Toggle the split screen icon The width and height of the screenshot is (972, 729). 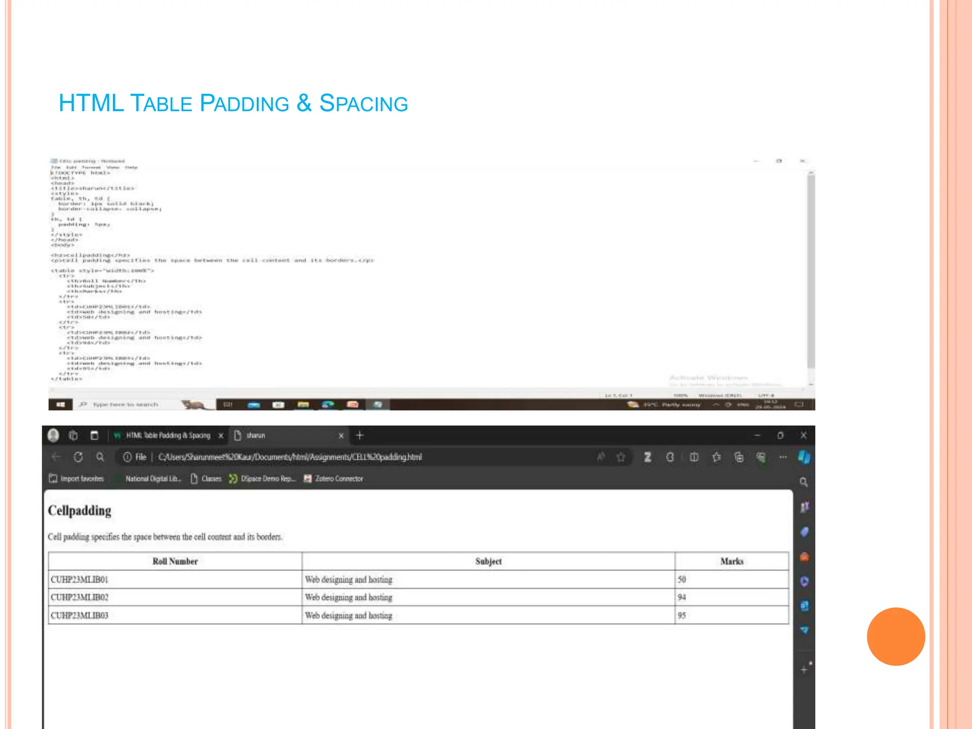point(694,457)
